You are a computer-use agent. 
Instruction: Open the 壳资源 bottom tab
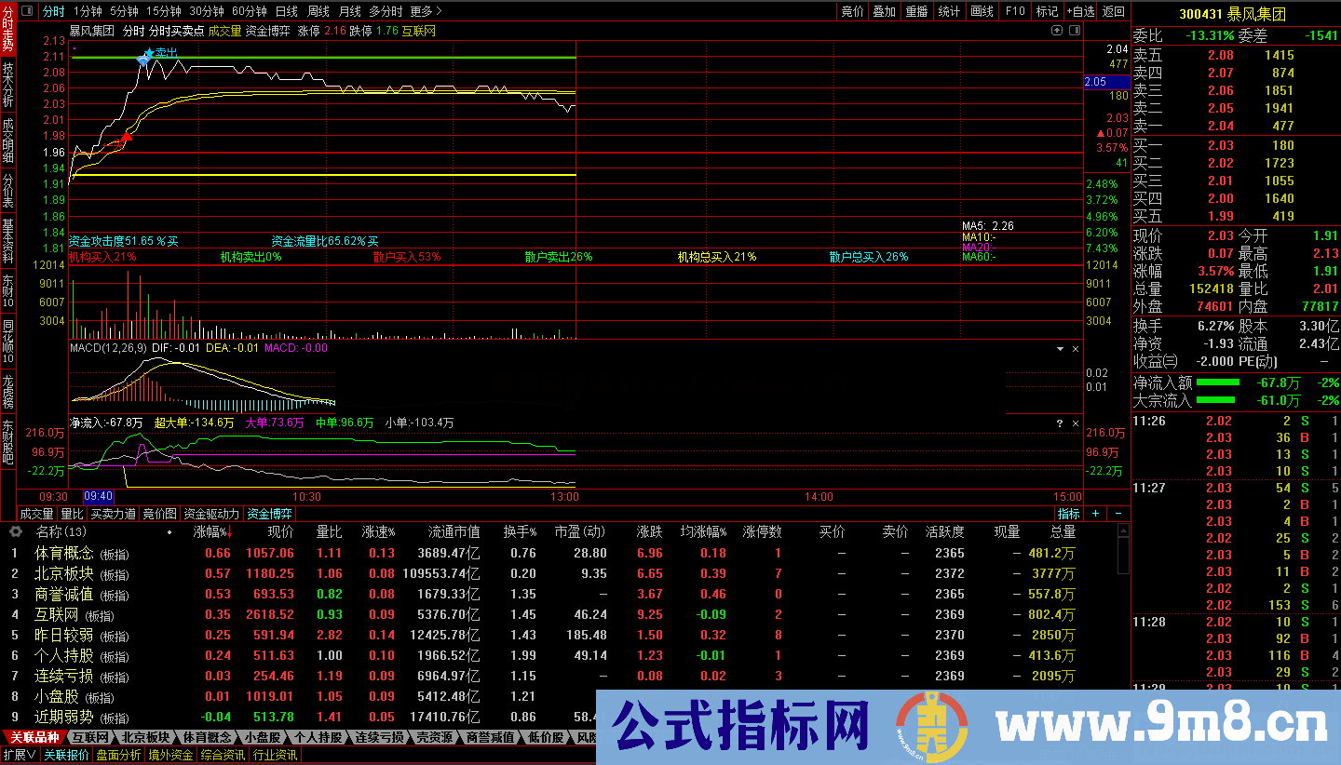(x=433, y=737)
